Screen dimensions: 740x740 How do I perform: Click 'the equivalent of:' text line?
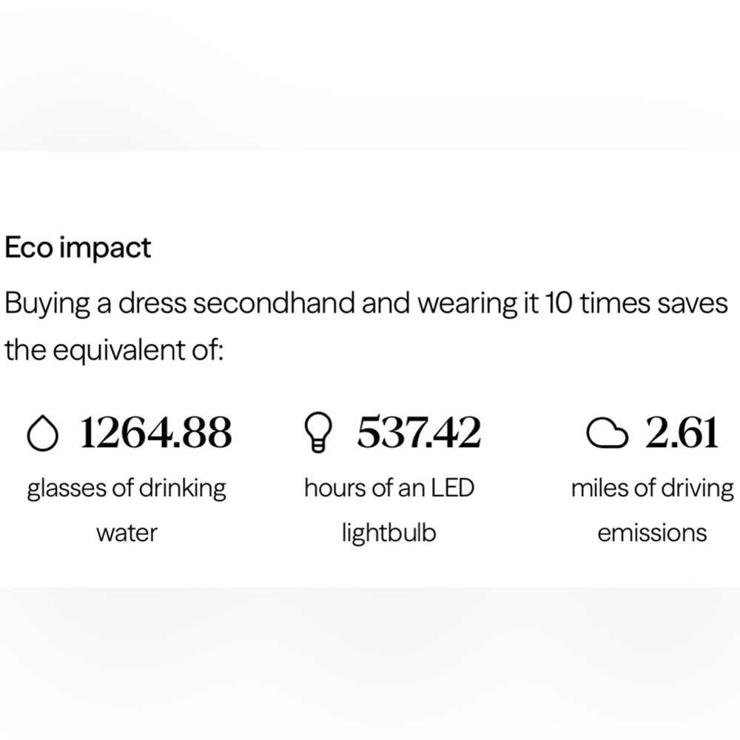pyautogui.click(x=113, y=349)
